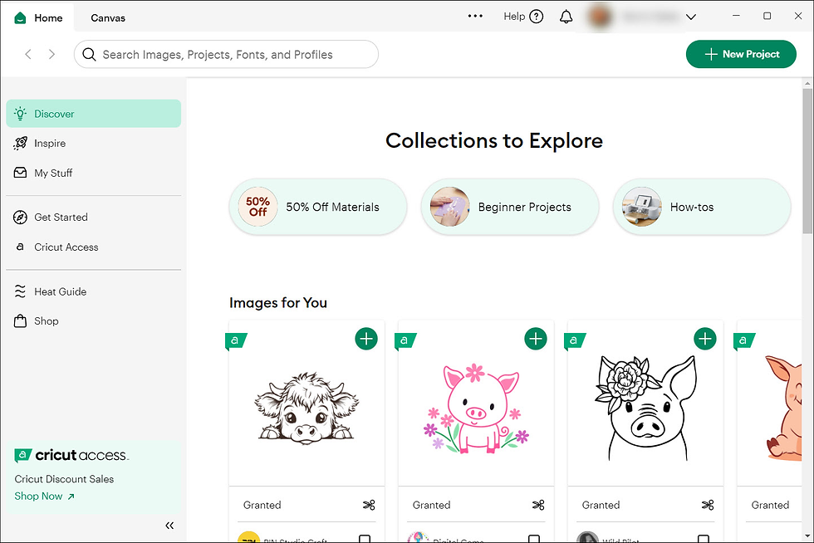
Task: Add the highland cow image with plus
Action: coord(366,339)
